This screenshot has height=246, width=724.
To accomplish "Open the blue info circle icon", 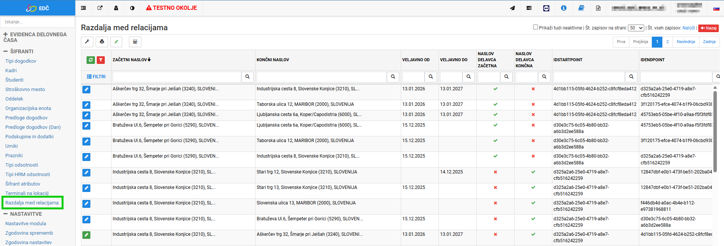I will [x=564, y=8].
